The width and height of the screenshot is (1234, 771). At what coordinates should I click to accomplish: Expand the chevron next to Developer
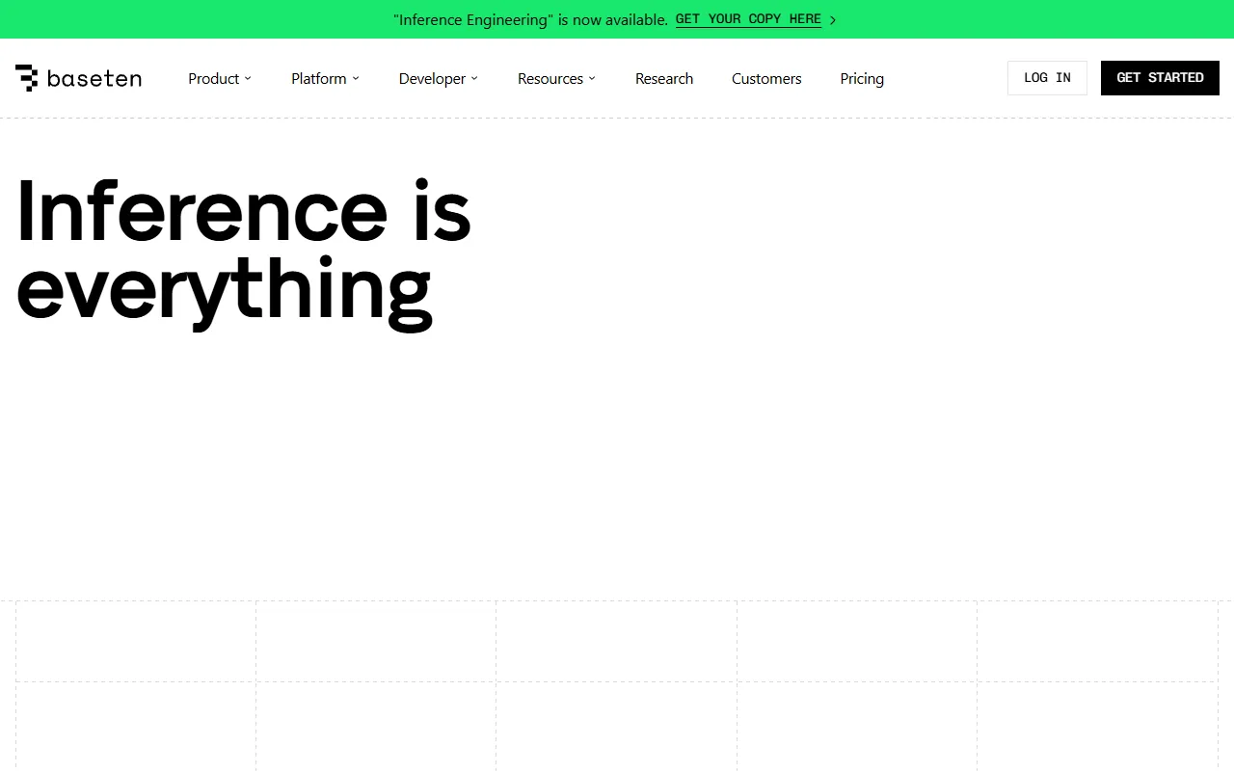(x=474, y=79)
